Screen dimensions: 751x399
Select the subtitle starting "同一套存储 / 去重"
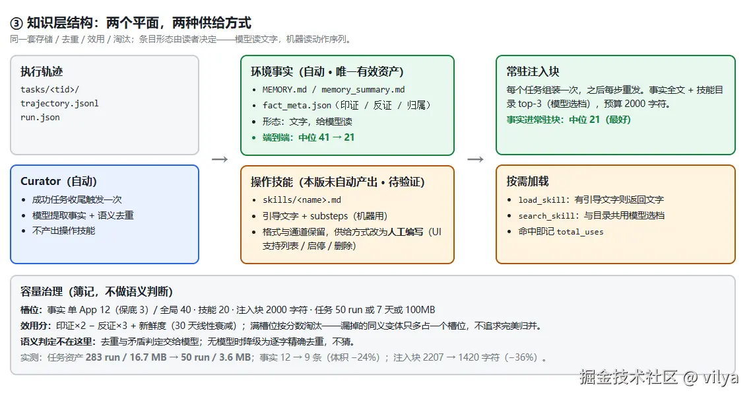[x=182, y=40]
